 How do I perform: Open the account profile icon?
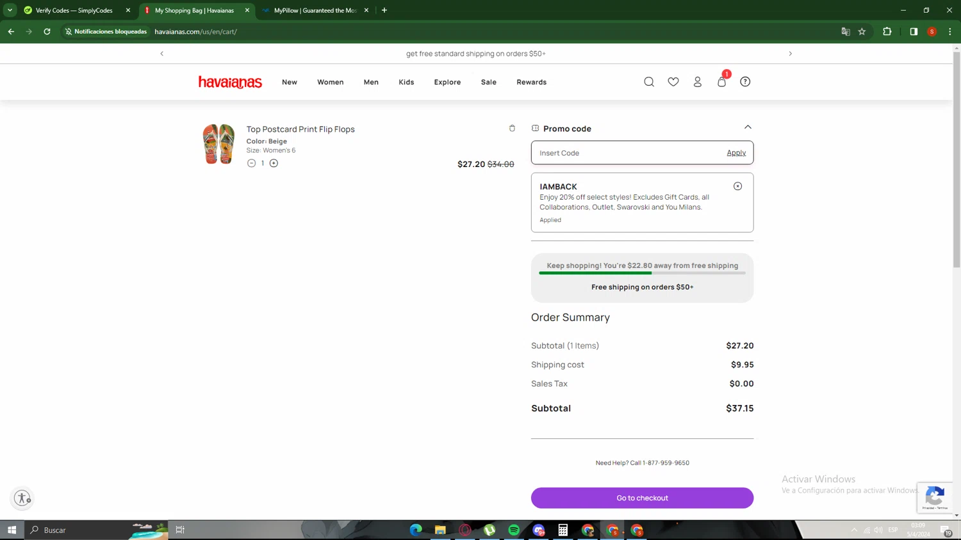[698, 82]
